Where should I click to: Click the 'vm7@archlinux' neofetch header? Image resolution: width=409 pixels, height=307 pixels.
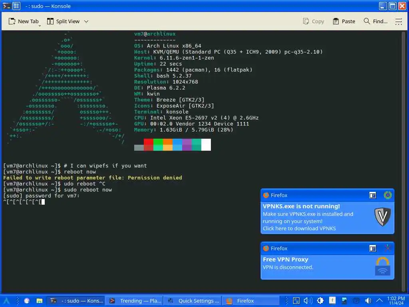coord(155,34)
